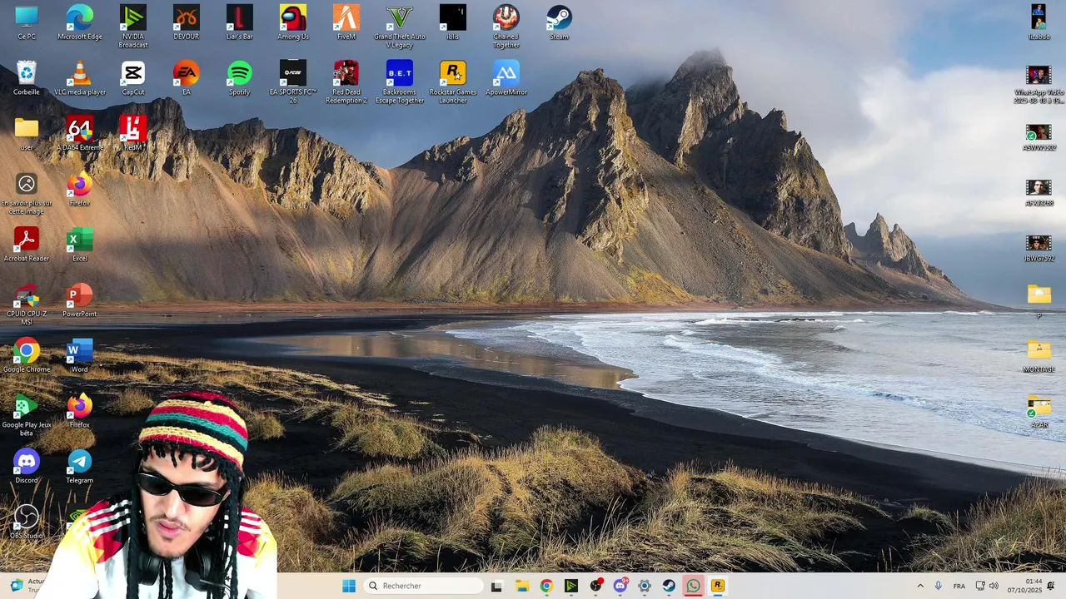Select the Telegram desktop shortcut

click(80, 467)
